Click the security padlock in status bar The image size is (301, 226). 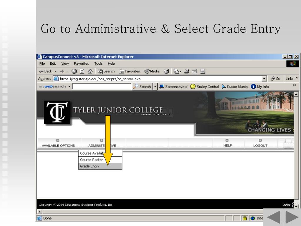pyautogui.click(x=245, y=218)
